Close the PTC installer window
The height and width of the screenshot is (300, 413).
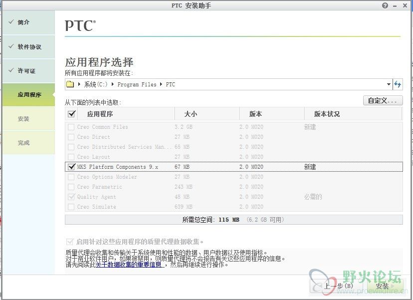pyautogui.click(x=405, y=5)
